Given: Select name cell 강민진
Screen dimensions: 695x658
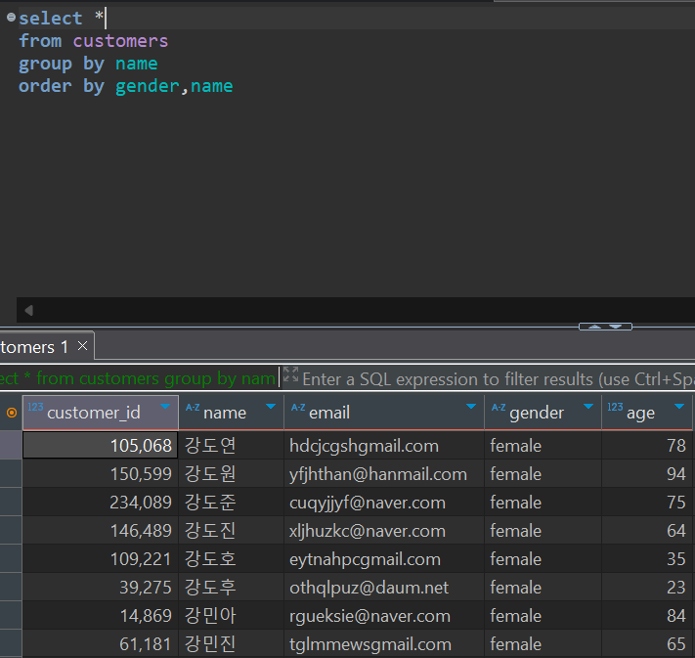Looking at the screenshot, I should [232, 643].
